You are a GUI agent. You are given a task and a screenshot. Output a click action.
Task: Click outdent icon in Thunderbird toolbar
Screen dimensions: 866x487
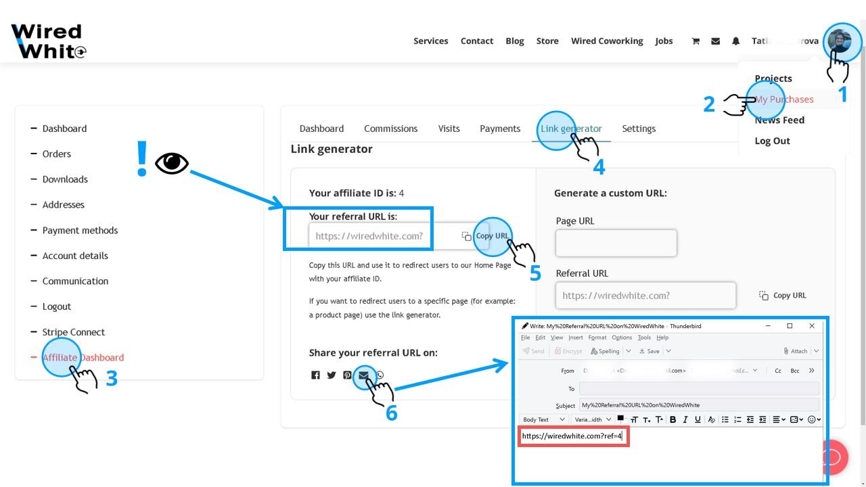(750, 419)
